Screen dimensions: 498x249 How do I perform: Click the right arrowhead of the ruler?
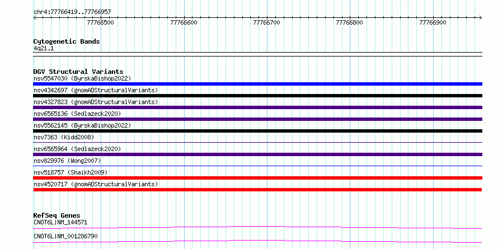pos(480,17)
